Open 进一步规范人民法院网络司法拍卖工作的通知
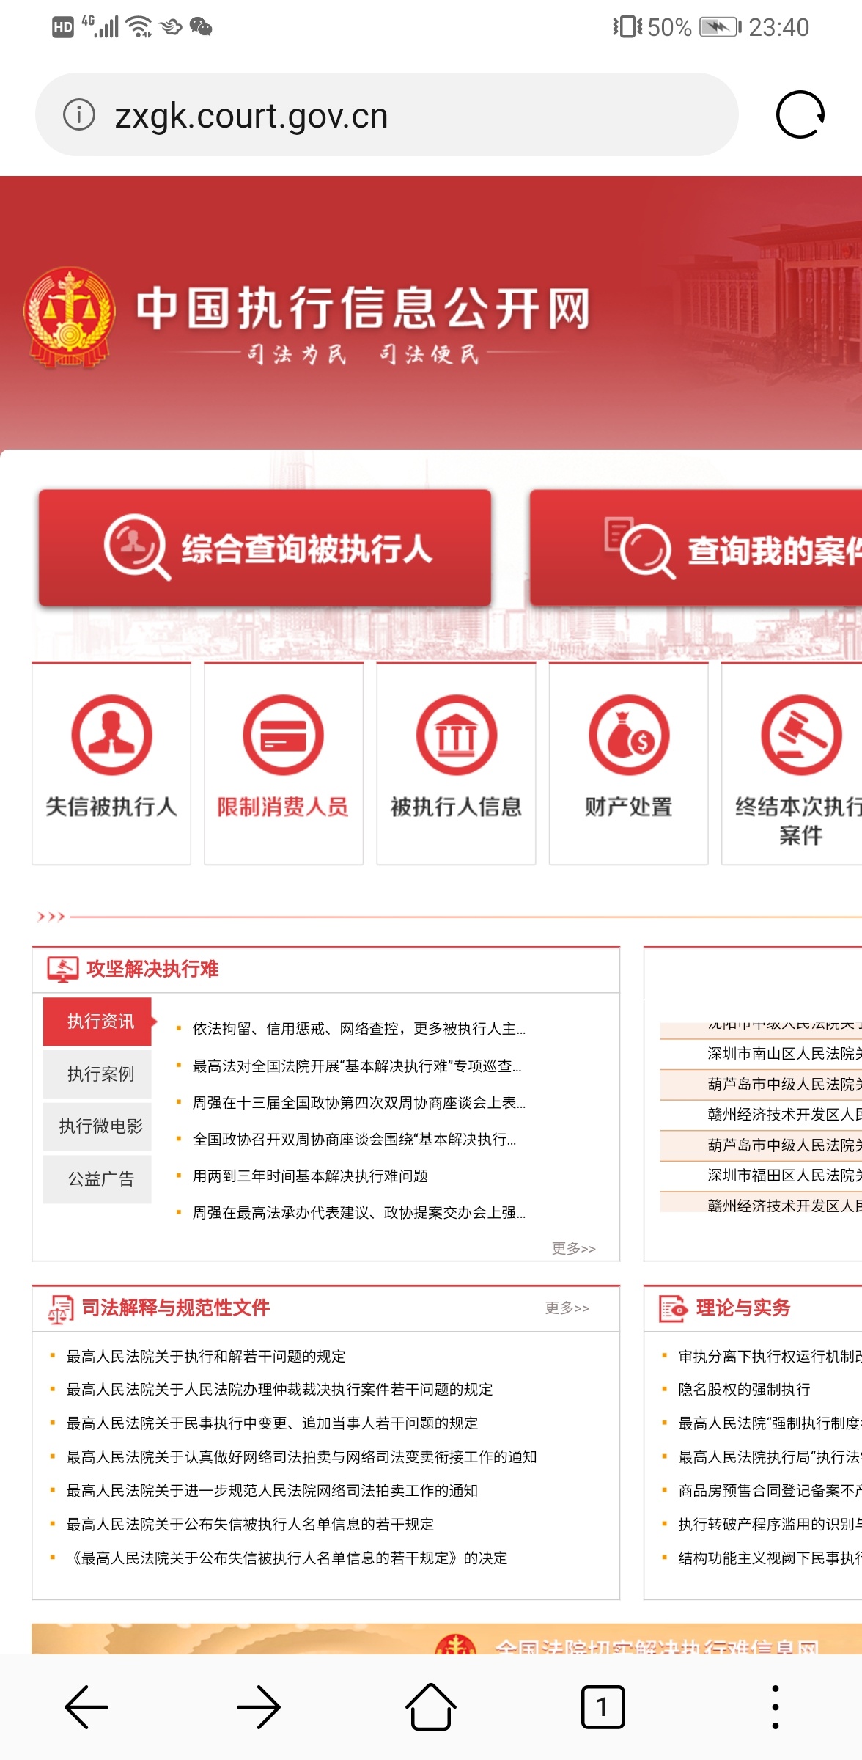Viewport: 862px width, 1760px height. [x=272, y=1490]
